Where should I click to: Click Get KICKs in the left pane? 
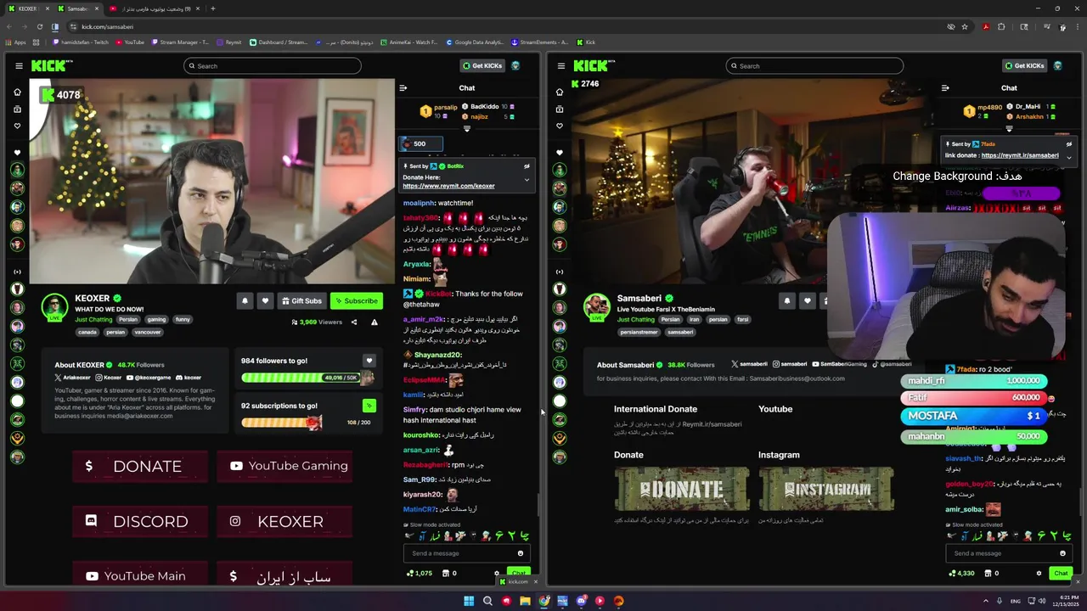coord(482,65)
